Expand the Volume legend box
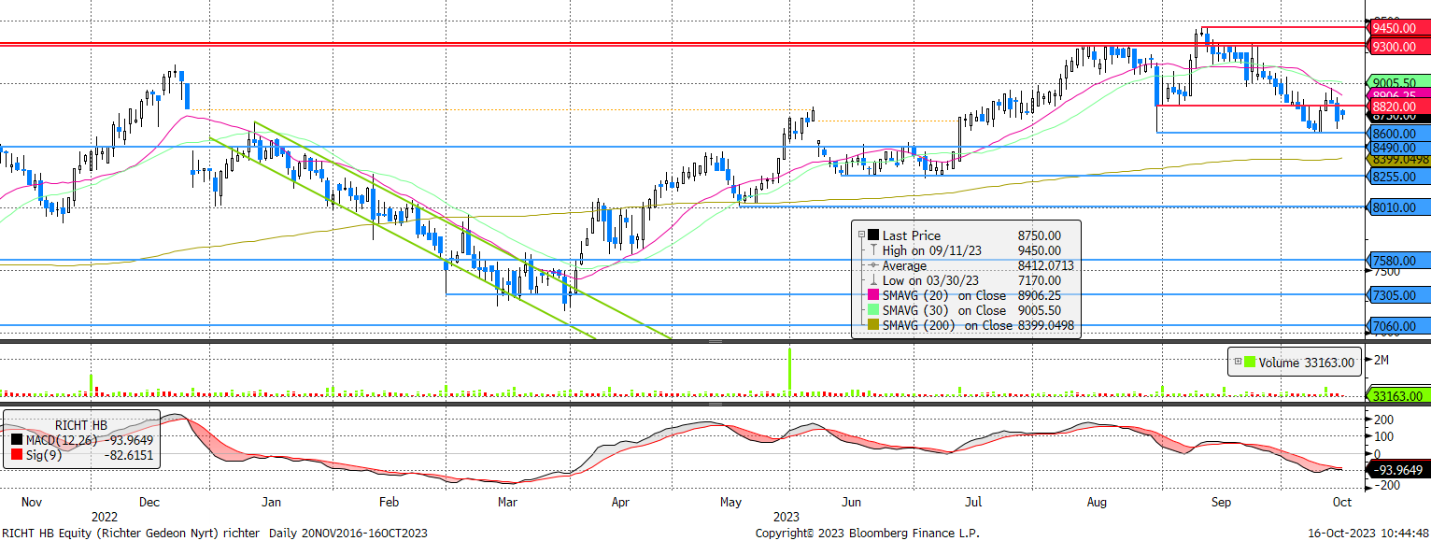Image resolution: width=1431 pixels, height=541 pixels. click(1238, 363)
